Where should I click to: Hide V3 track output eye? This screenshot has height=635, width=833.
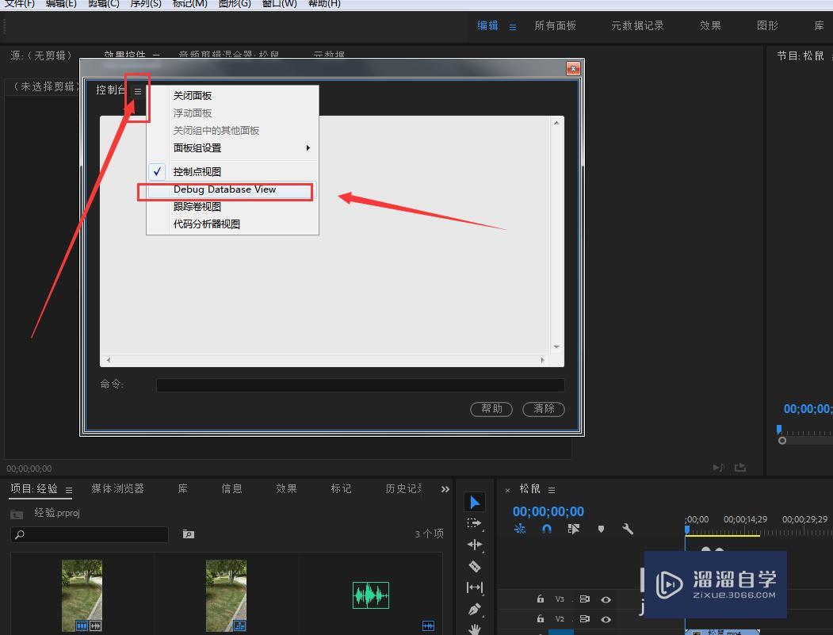click(x=606, y=599)
